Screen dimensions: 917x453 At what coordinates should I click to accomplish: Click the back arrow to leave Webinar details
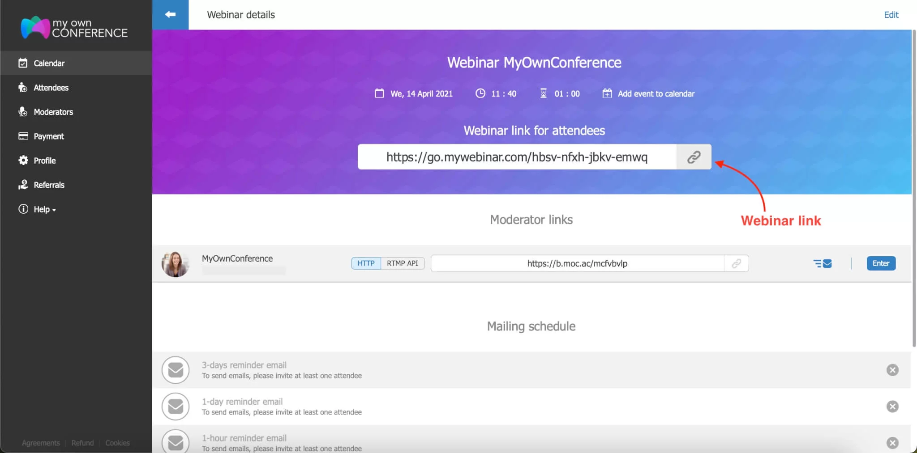pyautogui.click(x=170, y=14)
